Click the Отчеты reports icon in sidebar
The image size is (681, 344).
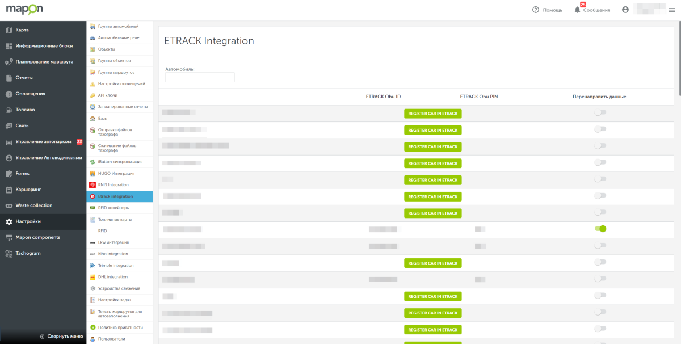(9, 78)
